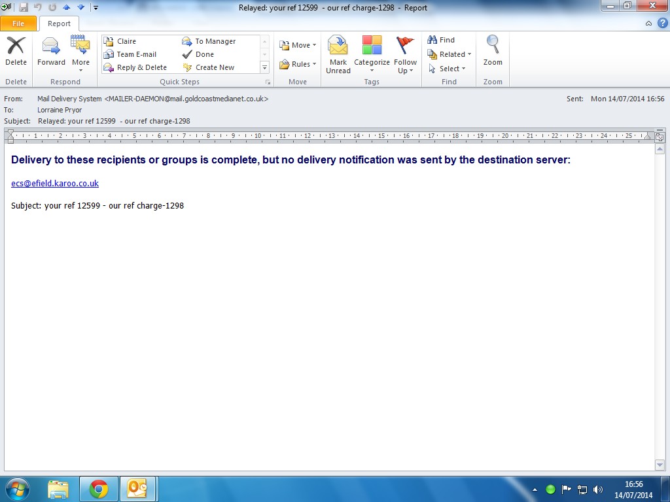
Task: Click Redo in the quick access toolbar
Action: 52,7
